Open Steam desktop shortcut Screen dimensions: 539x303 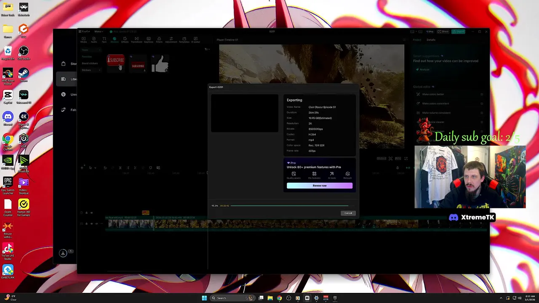(x=24, y=75)
